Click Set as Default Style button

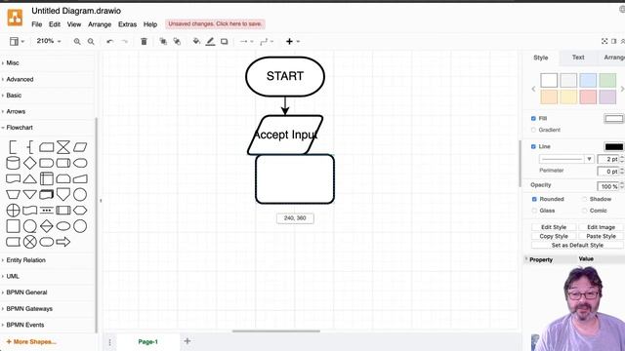577,246
